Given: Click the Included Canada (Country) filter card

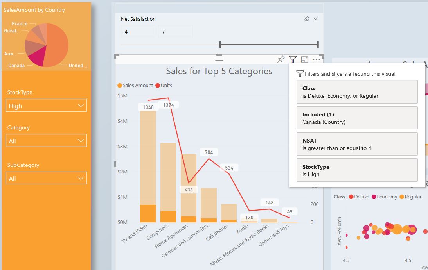Looking at the screenshot, I should (x=357, y=118).
